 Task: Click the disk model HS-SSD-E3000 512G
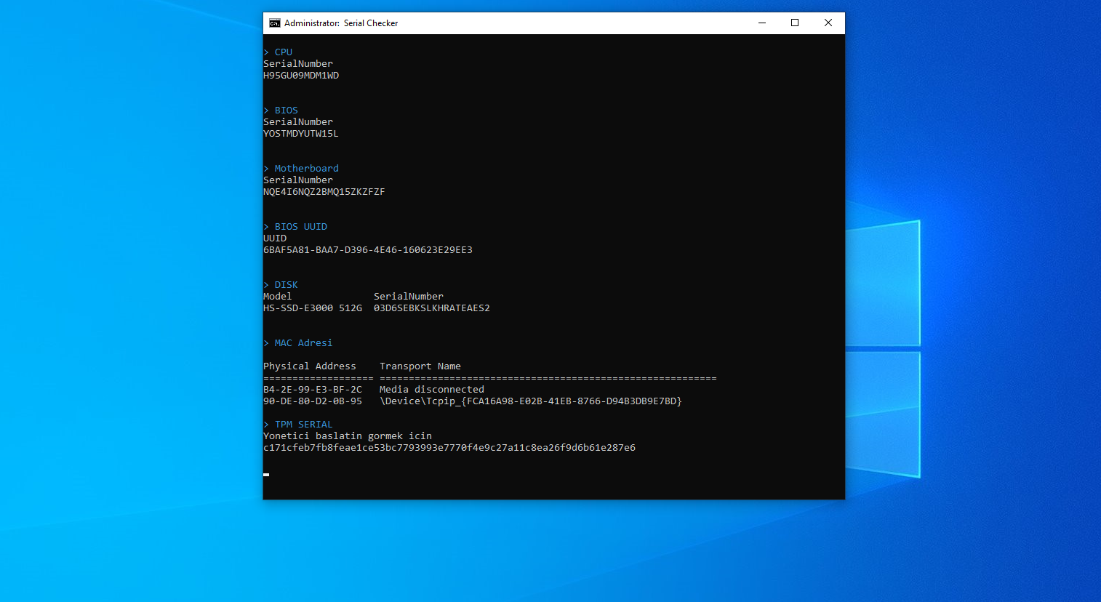pyautogui.click(x=313, y=308)
